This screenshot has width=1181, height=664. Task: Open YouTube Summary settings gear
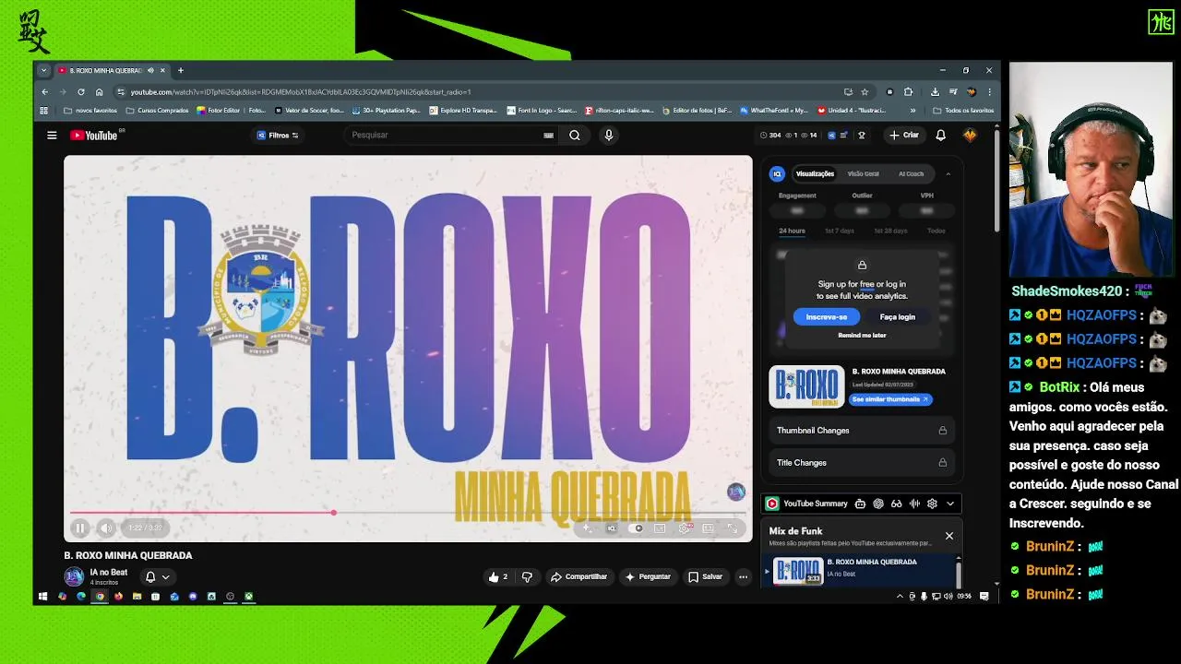tap(932, 504)
